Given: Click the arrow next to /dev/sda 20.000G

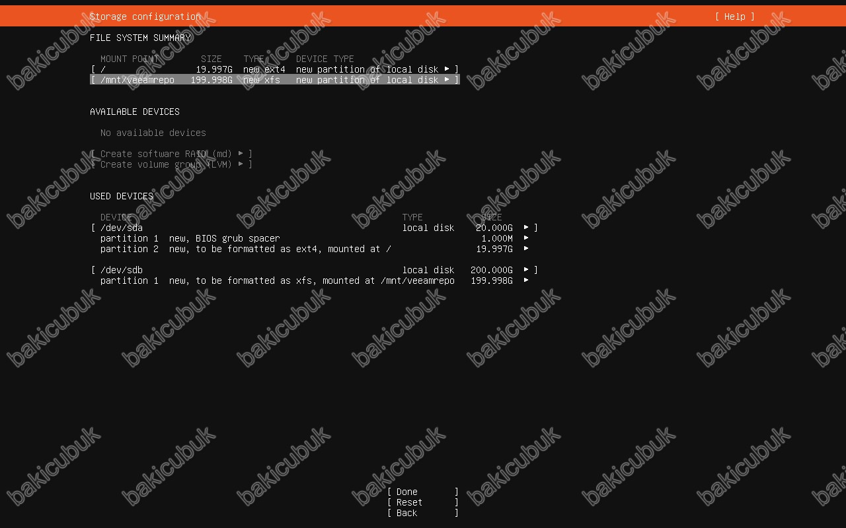Looking at the screenshot, I should 526,228.
